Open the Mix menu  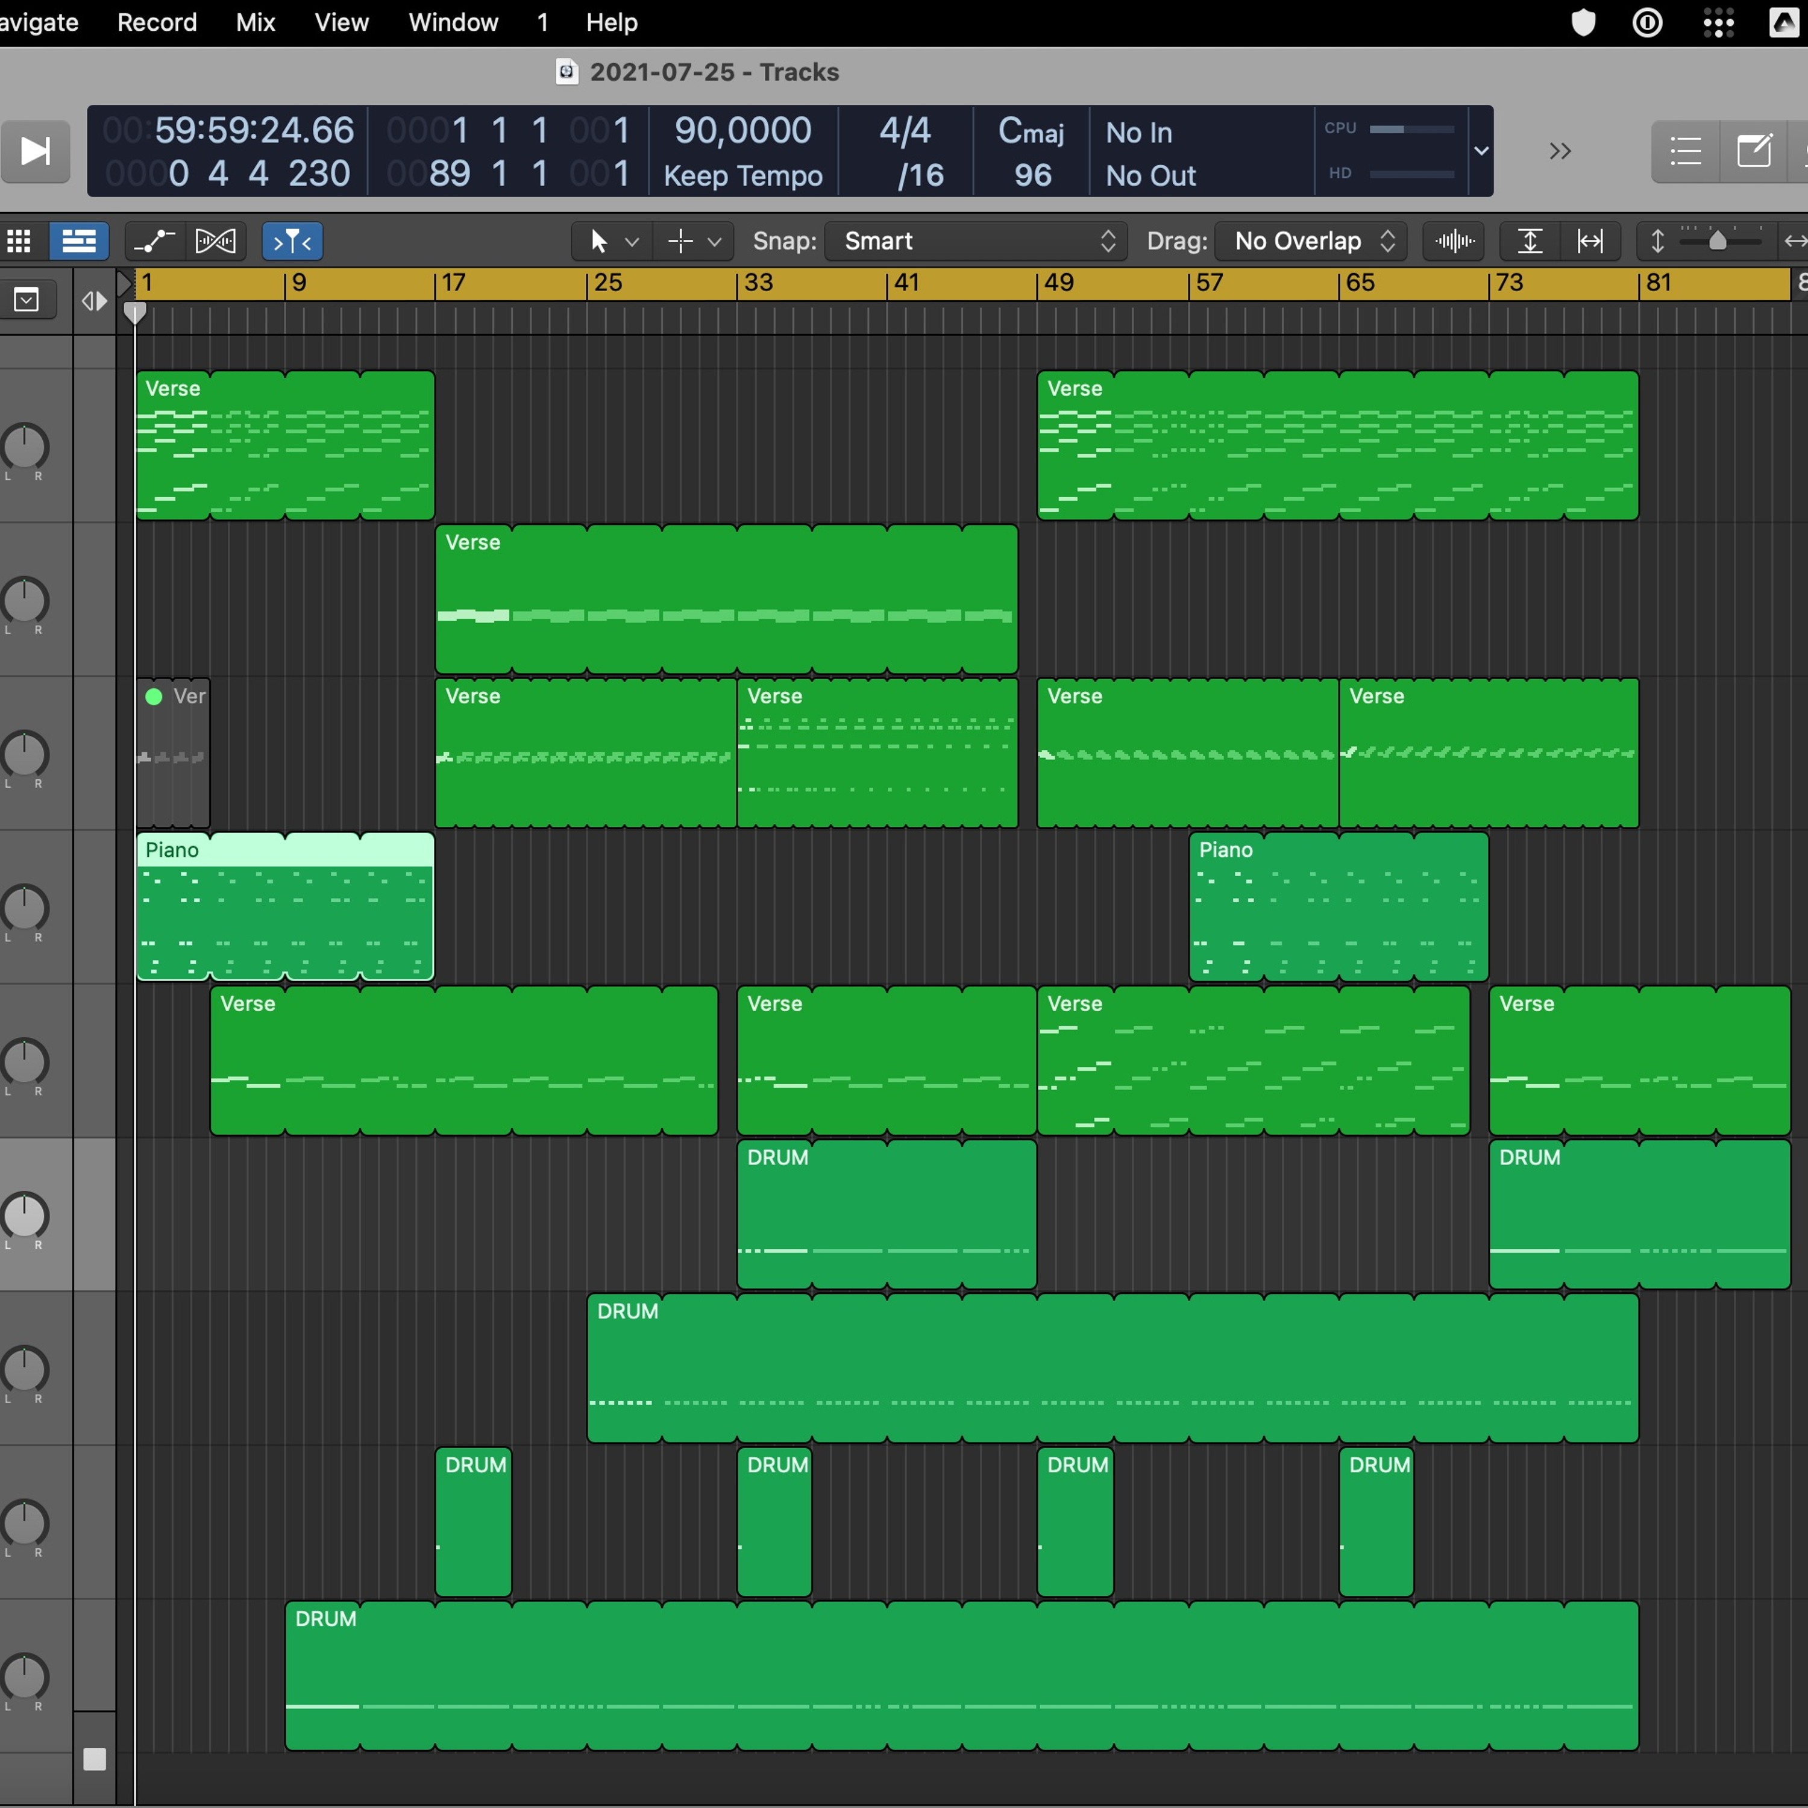(x=254, y=22)
